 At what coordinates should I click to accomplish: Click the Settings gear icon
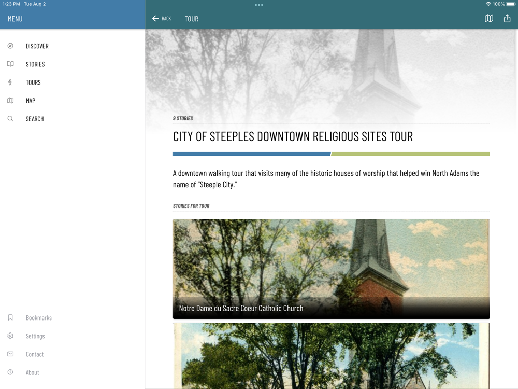click(x=10, y=336)
